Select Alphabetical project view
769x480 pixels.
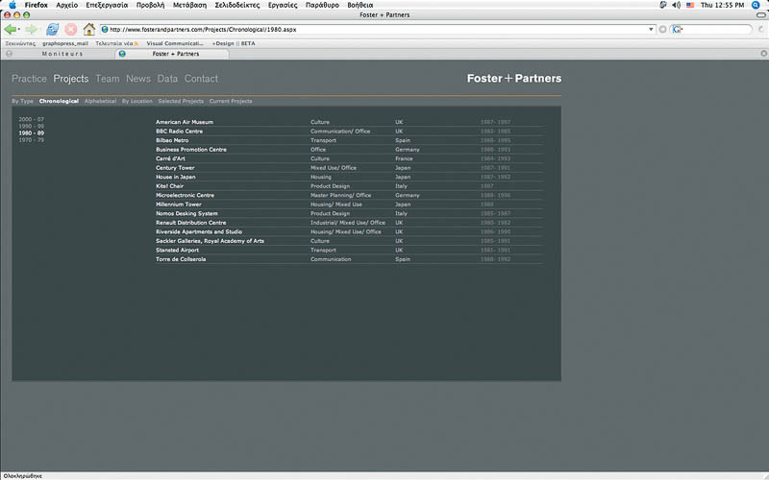(100, 101)
